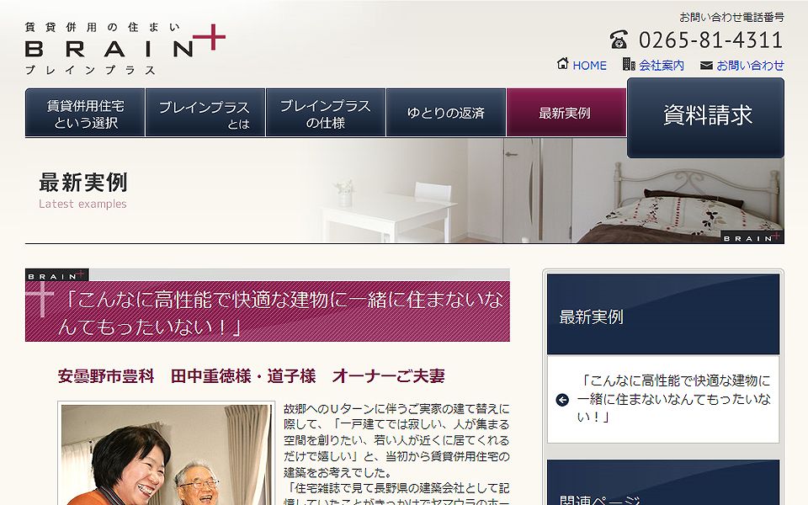
Task: Click the envelope icon beside お問い合わせ
Action: point(706,66)
